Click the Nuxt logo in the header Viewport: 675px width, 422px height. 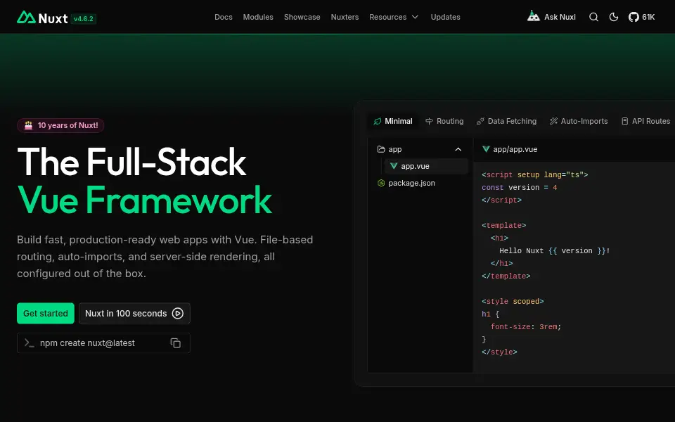tap(42, 18)
